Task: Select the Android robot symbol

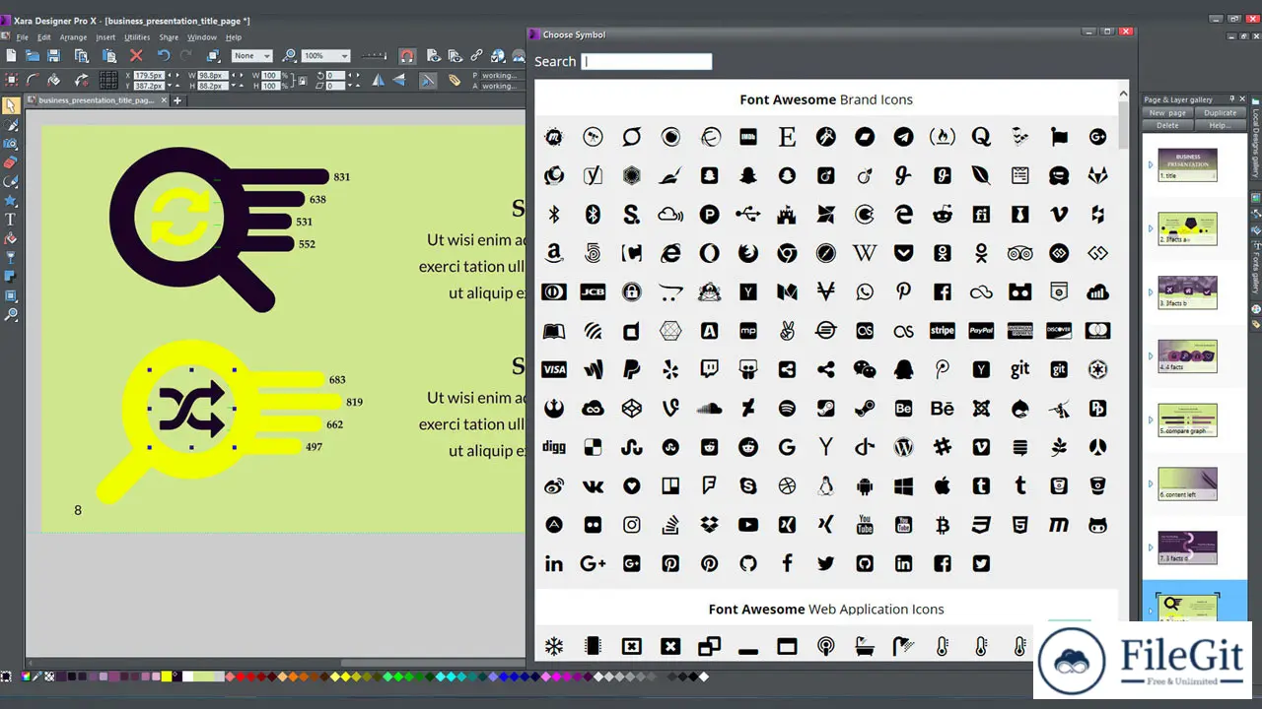Action: point(865,485)
